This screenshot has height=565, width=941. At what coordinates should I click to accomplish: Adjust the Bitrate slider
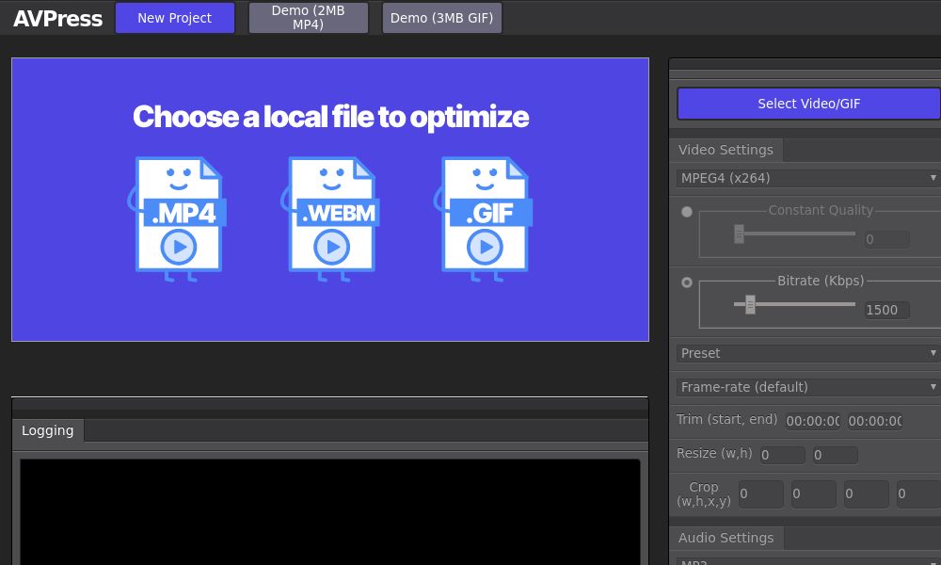pos(750,304)
